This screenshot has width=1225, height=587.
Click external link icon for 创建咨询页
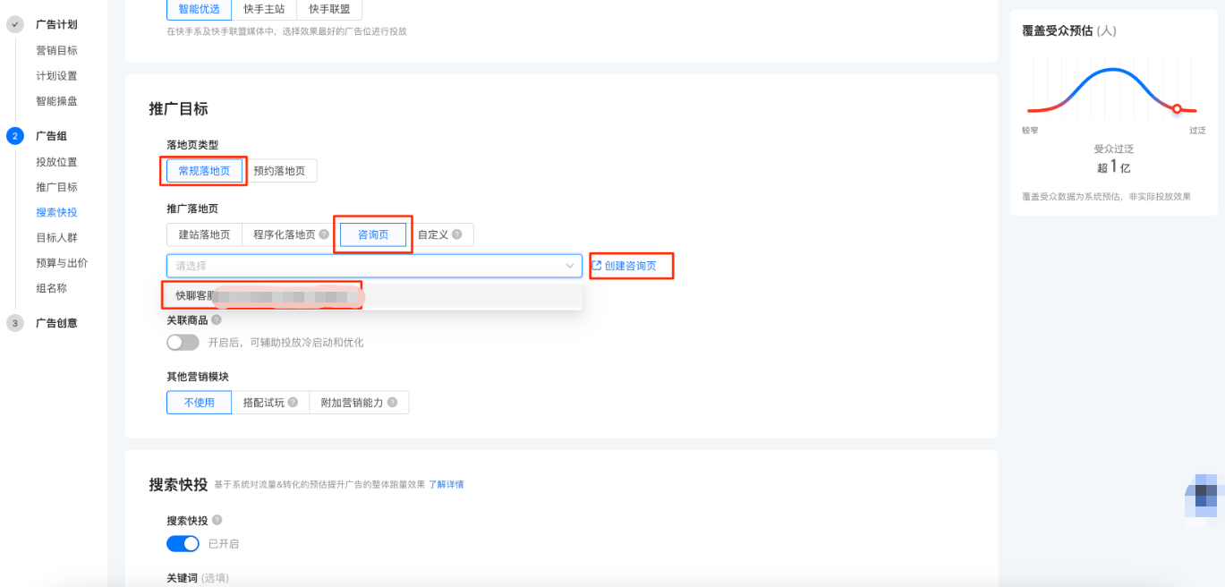pyautogui.click(x=597, y=266)
